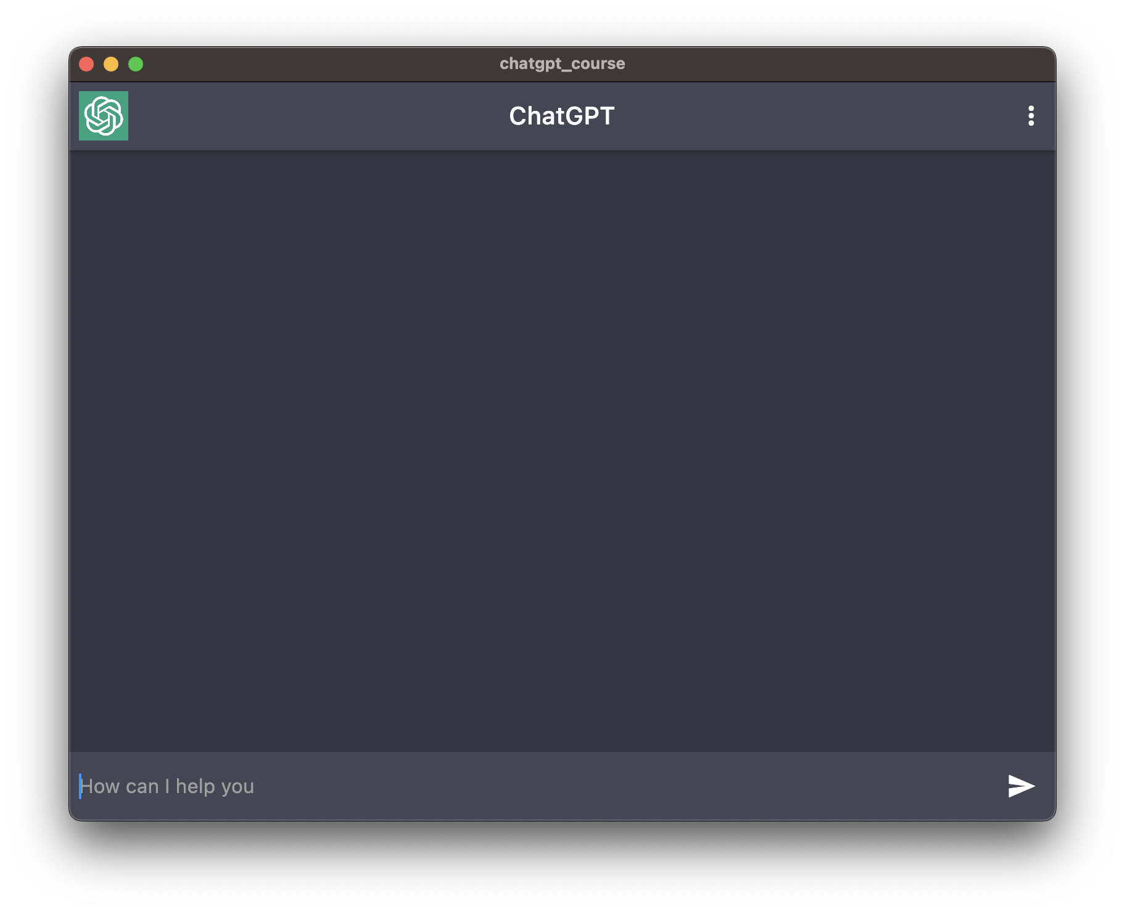
Task: Click the app bar next to the logo
Action: click(308, 116)
